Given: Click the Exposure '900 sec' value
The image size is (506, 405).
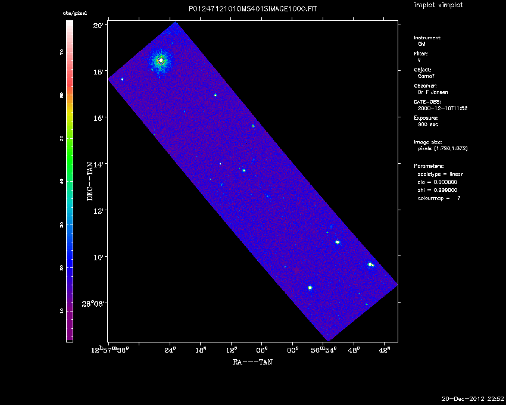Looking at the screenshot, I should 430,124.
